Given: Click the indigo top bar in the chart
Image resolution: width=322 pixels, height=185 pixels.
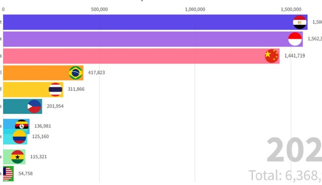Looking at the screenshot, I should coord(146,22).
